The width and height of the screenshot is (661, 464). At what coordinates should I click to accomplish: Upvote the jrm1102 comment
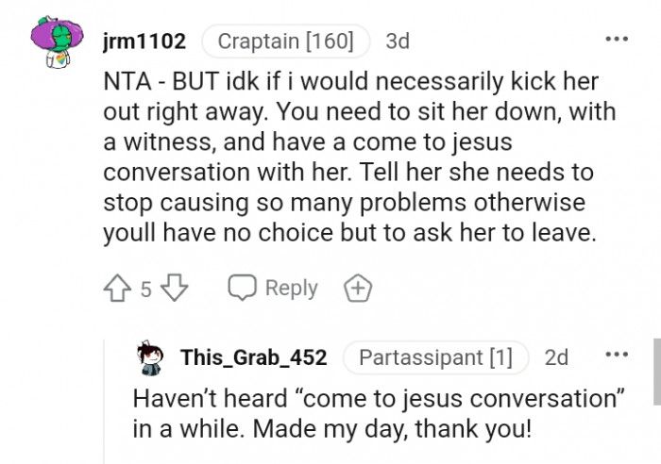click(119, 289)
